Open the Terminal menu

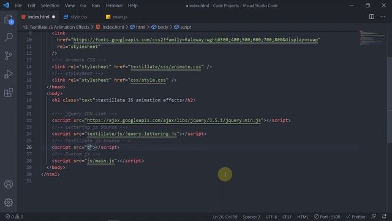(114, 6)
